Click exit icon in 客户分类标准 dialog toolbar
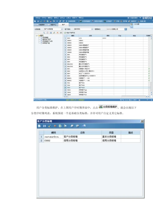 pos(84,126)
